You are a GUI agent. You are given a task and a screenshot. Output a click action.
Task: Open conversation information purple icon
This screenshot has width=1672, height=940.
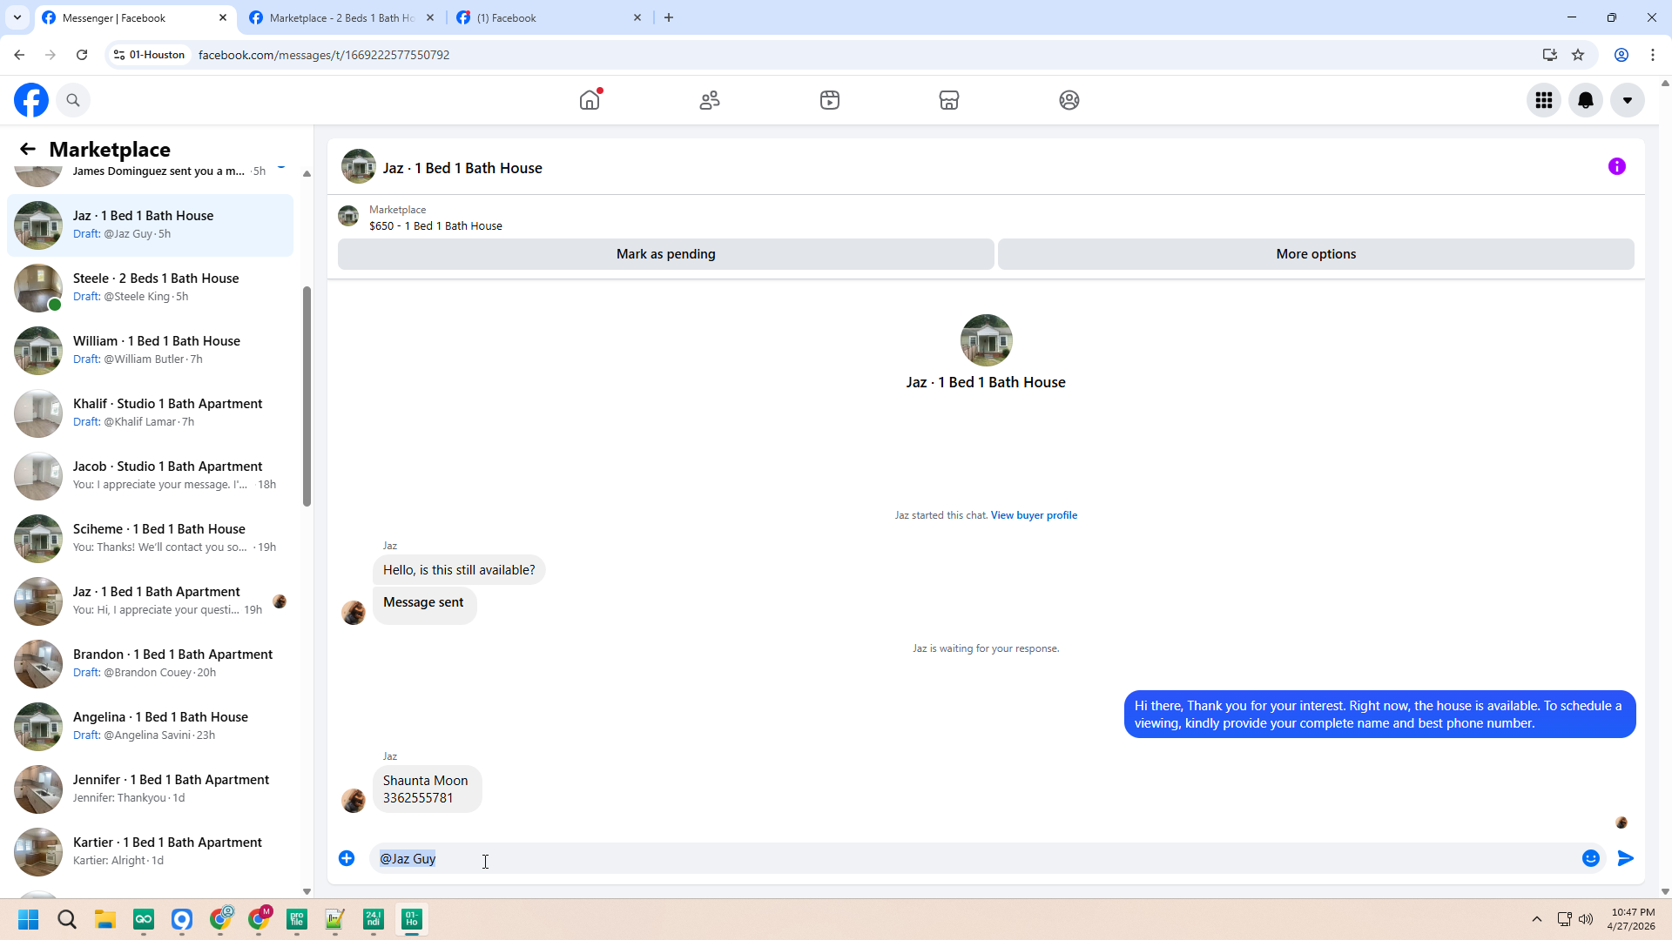pyautogui.click(x=1616, y=166)
